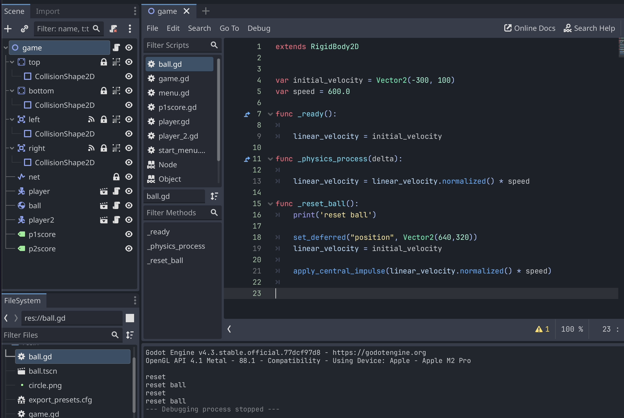Toggle visibility of ball node
This screenshot has height=418, width=624.
pos(129,206)
